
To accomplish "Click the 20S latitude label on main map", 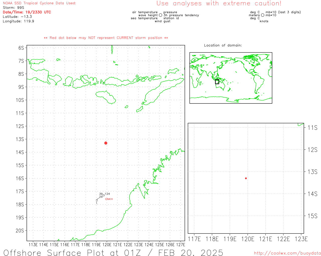I will 20,231.
